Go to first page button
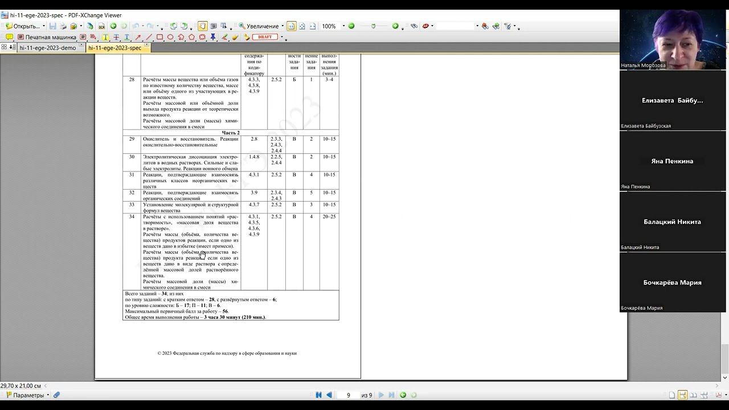Screen dimensions: 729x410 (x=318, y=395)
